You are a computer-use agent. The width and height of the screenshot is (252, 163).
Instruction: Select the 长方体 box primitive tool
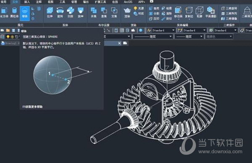point(4,12)
